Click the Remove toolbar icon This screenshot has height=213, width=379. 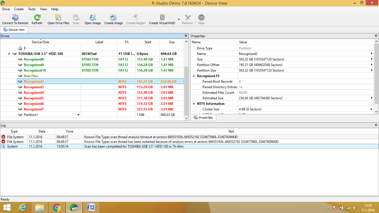click(x=188, y=17)
